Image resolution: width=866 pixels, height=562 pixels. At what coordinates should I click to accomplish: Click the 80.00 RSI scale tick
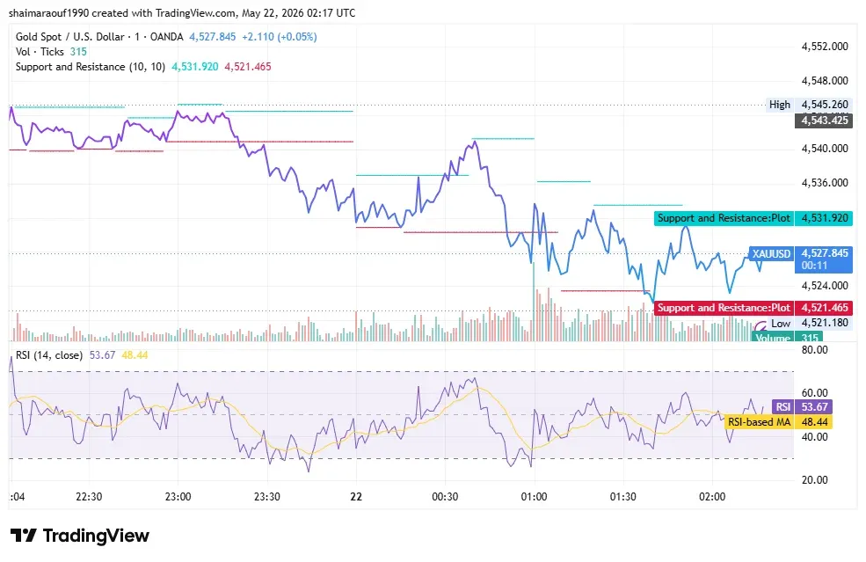pyautogui.click(x=815, y=350)
